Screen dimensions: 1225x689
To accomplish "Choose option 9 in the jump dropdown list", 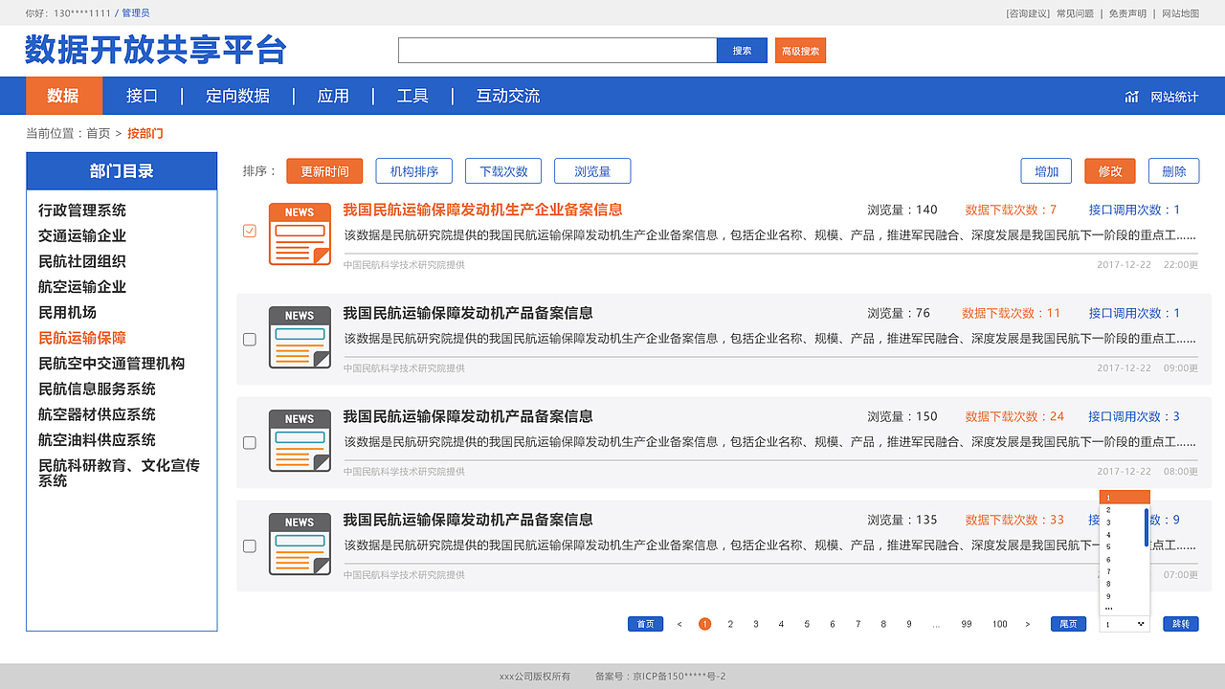I will point(1108,596).
